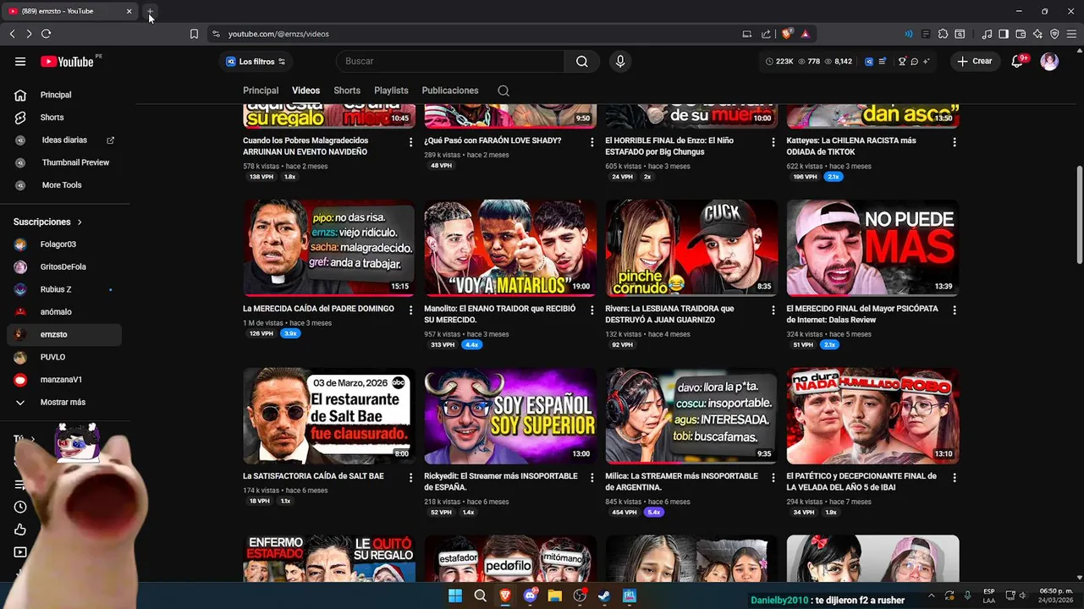This screenshot has width=1084, height=609.
Task: Toggle the blue sound-wave extension icon
Action: tap(909, 34)
